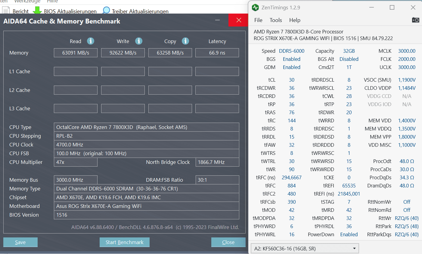
Task: Click the BIOS Aktualisierungen green arrow icon
Action: (x=37, y=11)
